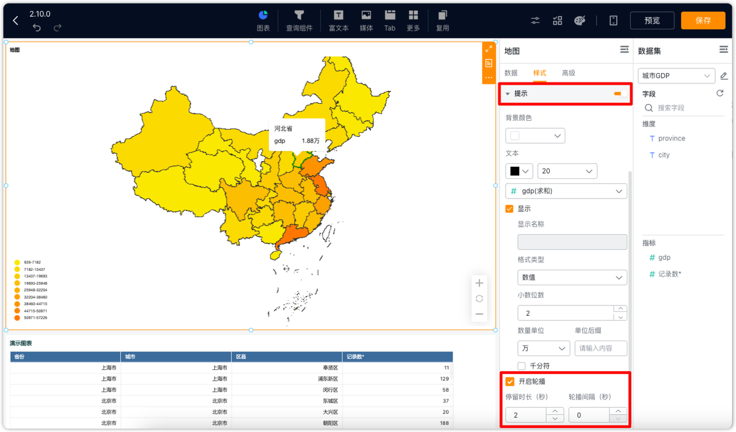Open the 背景颜色 color picker
Viewport: 736px width, 432px height.
tap(535, 136)
